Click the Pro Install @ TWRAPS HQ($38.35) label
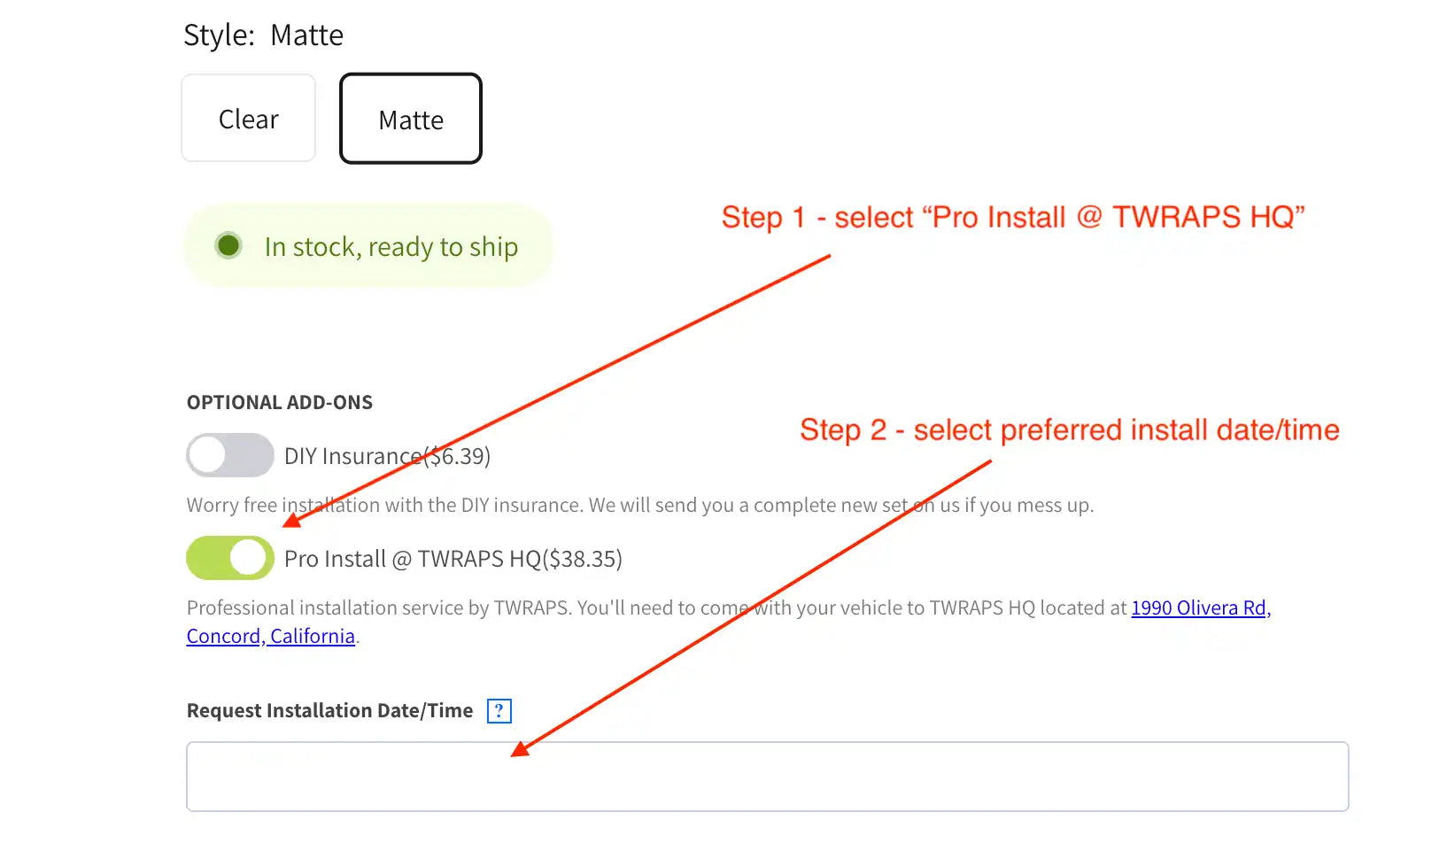 pyautogui.click(x=453, y=559)
